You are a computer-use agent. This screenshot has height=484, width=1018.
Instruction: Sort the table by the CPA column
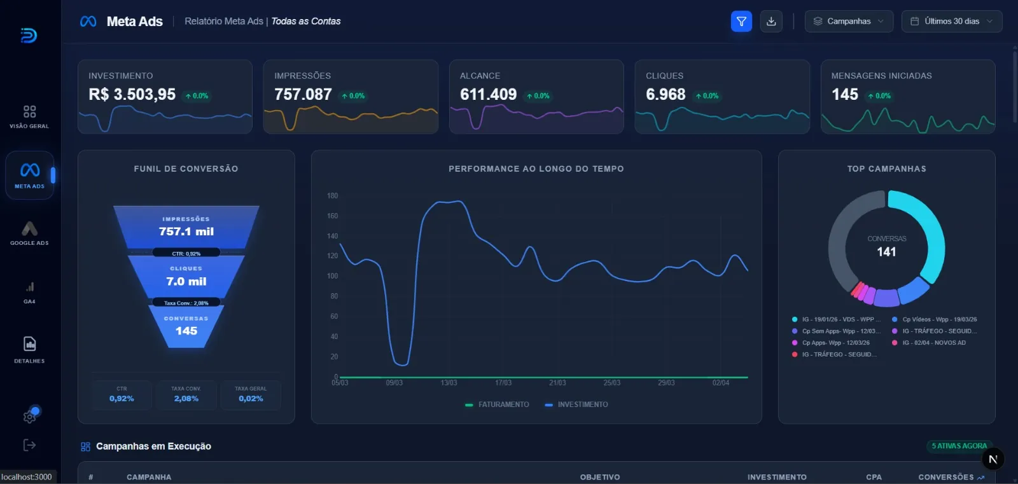(x=874, y=477)
